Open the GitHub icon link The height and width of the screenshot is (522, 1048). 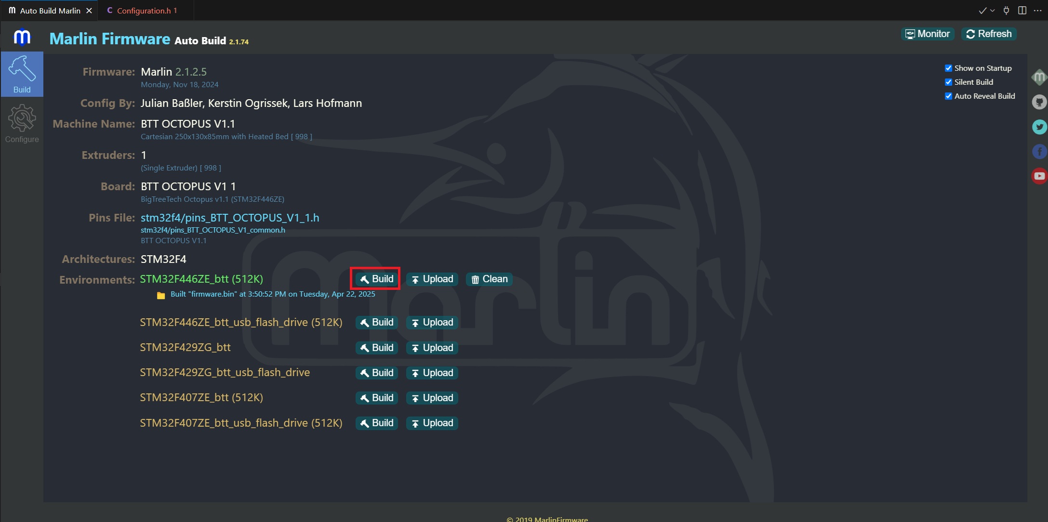coord(1039,102)
